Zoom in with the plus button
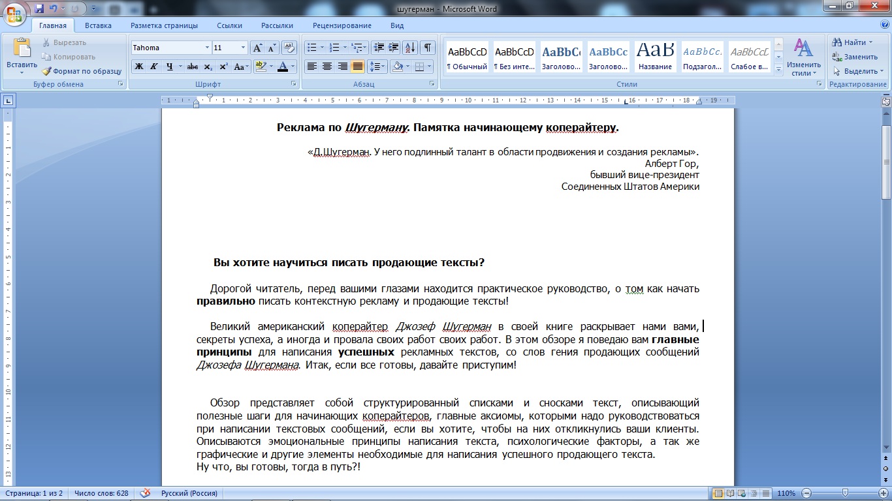Viewport: 892px width, 501px height. [883, 493]
